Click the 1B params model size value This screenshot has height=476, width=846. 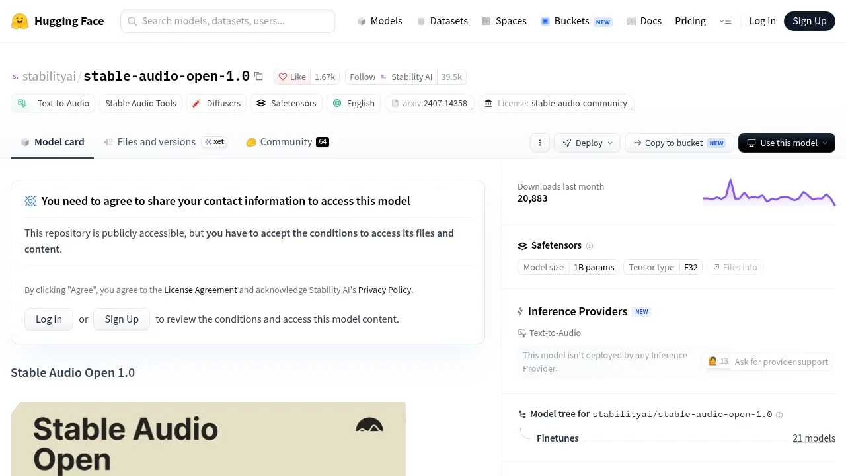(x=594, y=267)
